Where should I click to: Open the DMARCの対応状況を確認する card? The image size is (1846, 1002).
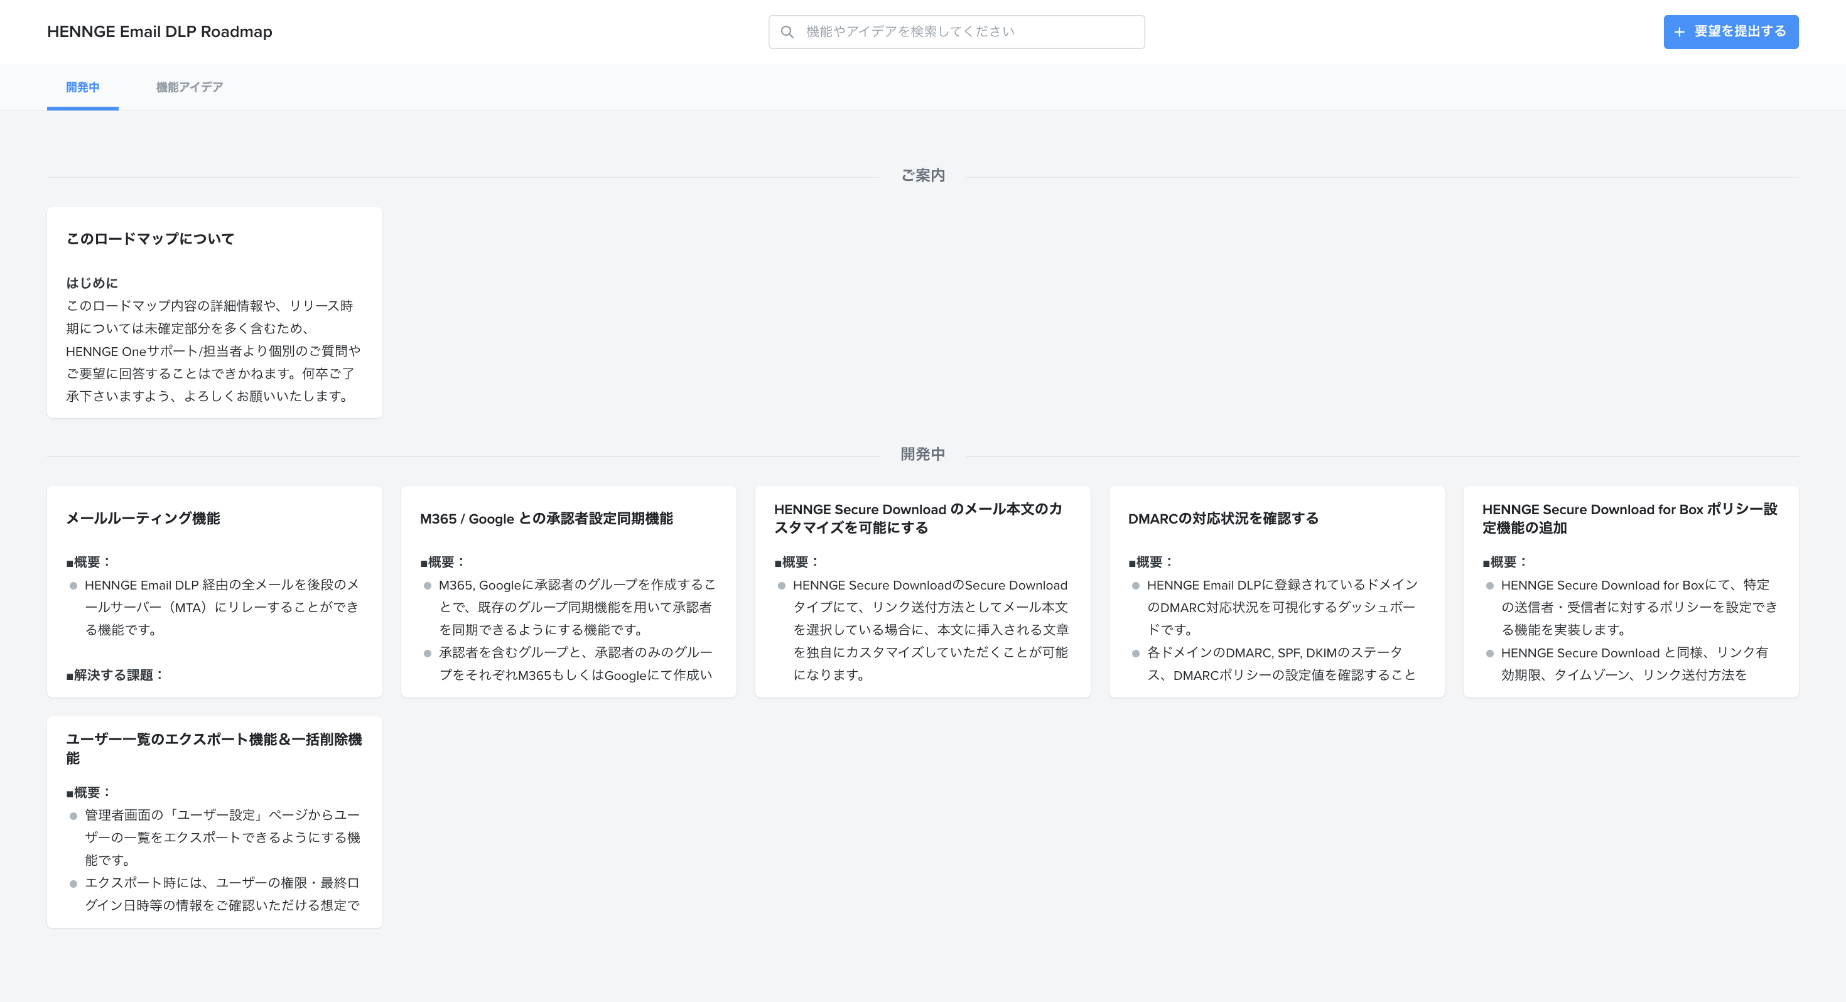pos(1277,591)
